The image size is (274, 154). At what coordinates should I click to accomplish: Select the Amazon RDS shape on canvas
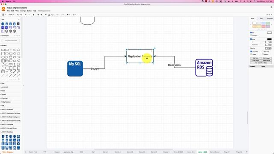click(204, 68)
